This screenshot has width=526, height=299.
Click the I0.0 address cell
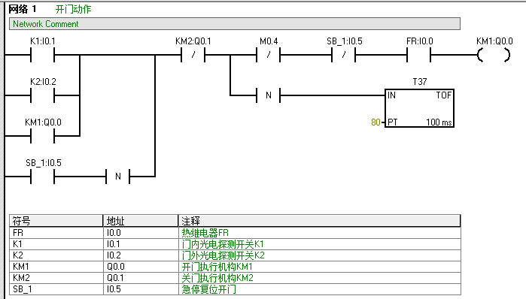[x=141, y=233]
